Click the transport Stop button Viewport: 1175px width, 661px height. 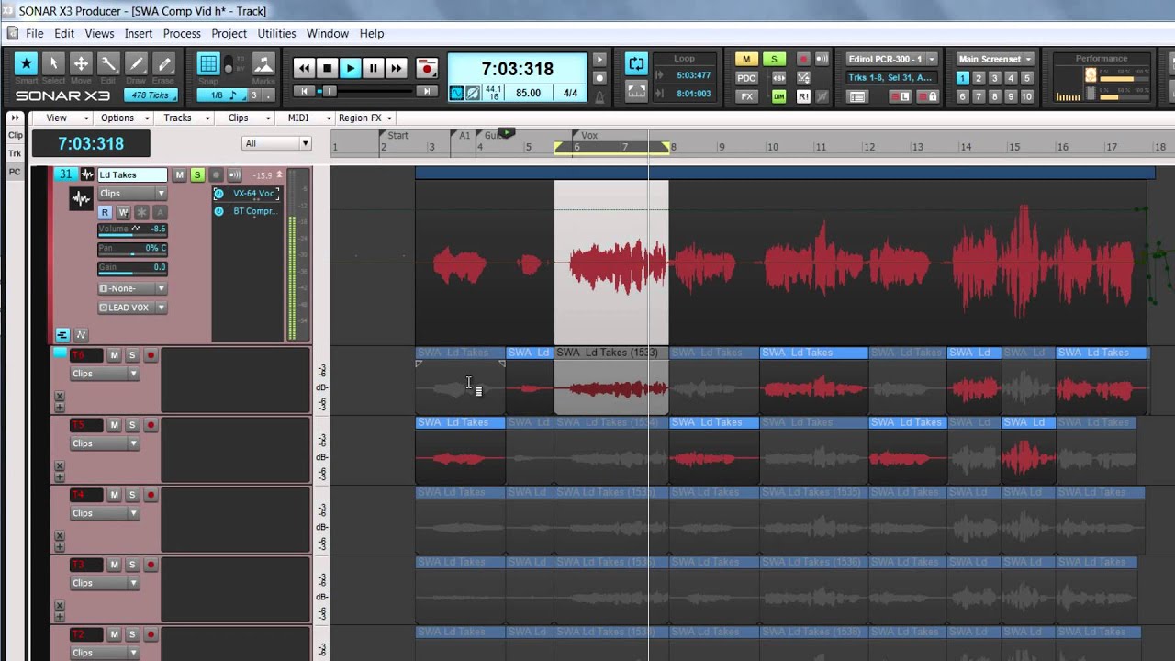pos(327,68)
